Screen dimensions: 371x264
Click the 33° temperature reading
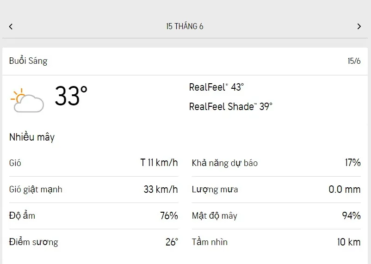click(71, 96)
